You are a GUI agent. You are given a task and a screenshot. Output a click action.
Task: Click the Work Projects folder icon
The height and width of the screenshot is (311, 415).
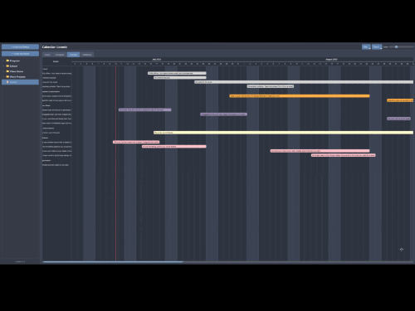pyautogui.click(x=7, y=76)
